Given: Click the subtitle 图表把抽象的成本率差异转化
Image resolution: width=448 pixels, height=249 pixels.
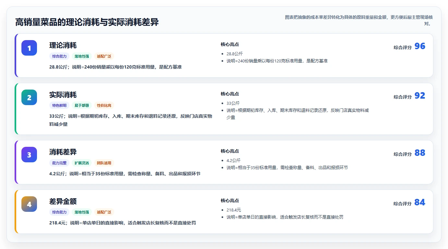Looking at the screenshot, I should pyautogui.click(x=359, y=20).
